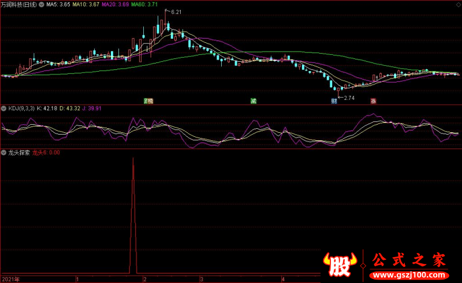Click the red and yellow 股 bull logo
The image size is (462, 283).
click(x=340, y=265)
